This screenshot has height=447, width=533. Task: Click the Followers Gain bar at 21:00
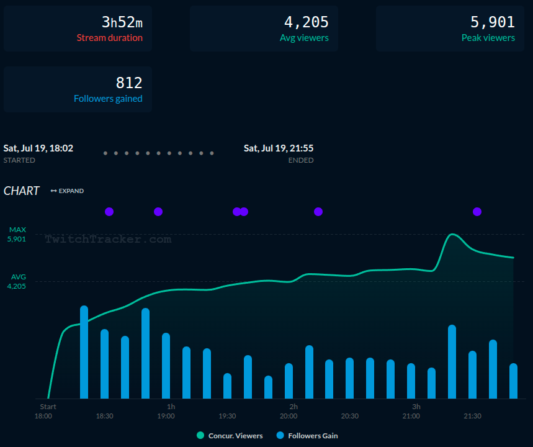(411, 381)
